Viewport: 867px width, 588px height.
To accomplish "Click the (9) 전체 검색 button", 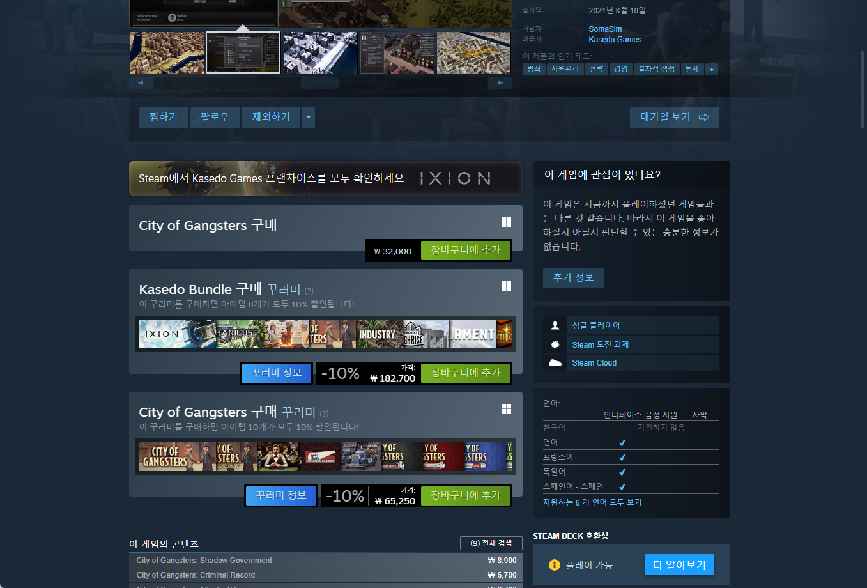I will (x=491, y=543).
